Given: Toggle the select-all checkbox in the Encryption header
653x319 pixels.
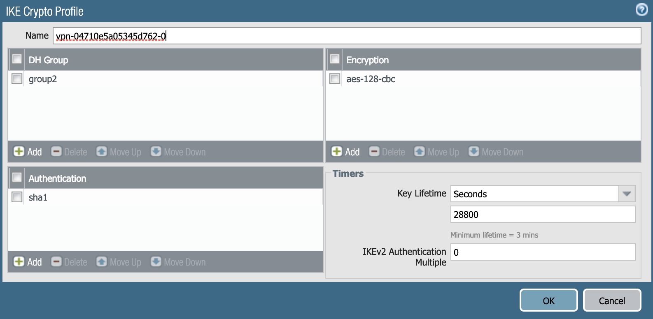Looking at the screenshot, I should (335, 59).
